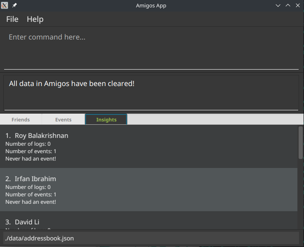Minimize the Amigos App window

tap(278, 5)
